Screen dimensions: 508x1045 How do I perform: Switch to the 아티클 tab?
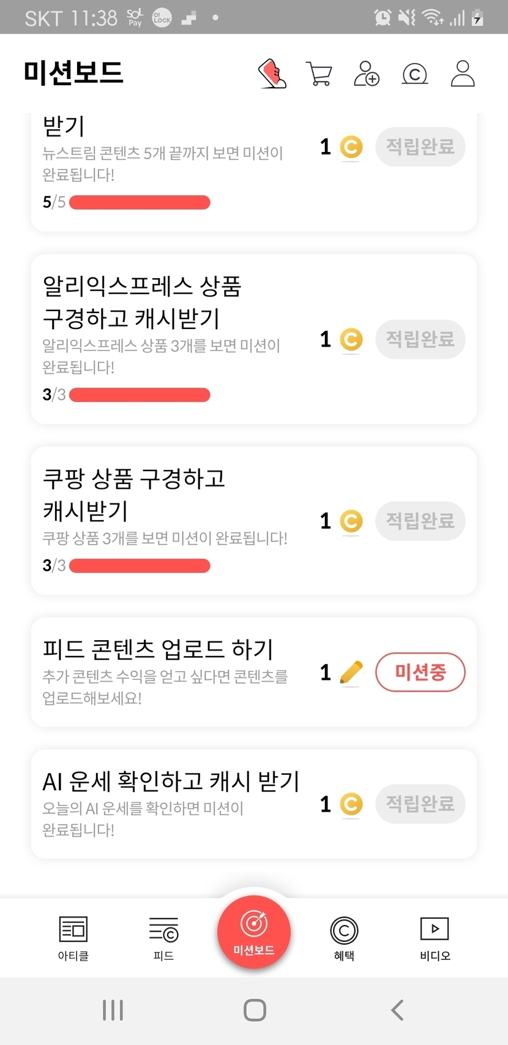tap(73, 937)
